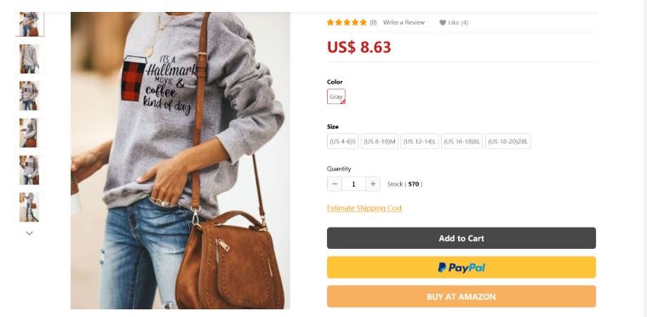
Task: Choose size (US 8-10)M
Action: (380, 141)
